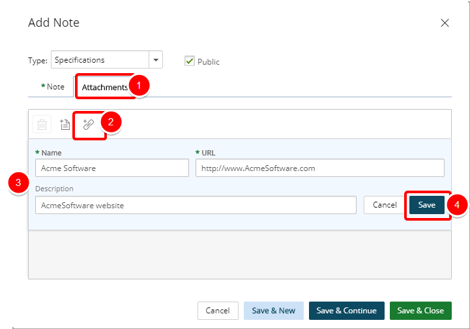Click the Specifications type combo box
Image resolution: width=470 pixels, height=329 pixels.
[x=107, y=60]
